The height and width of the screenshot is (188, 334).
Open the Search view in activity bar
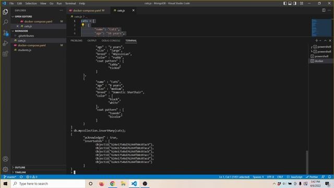pyautogui.click(x=6, y=22)
